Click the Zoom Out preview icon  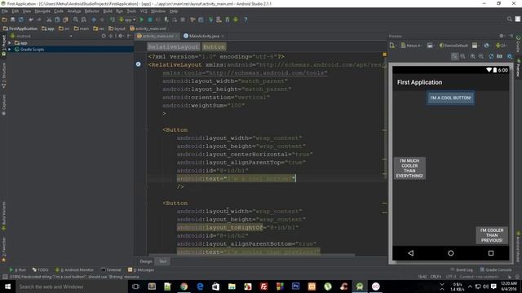pyautogui.click(x=481, y=56)
